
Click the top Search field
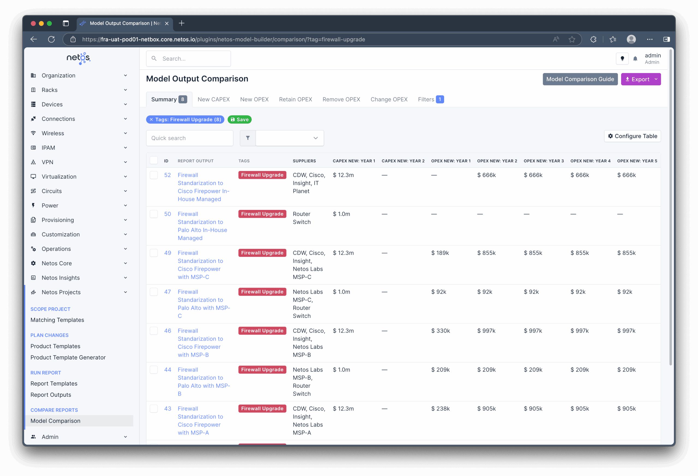(x=188, y=59)
